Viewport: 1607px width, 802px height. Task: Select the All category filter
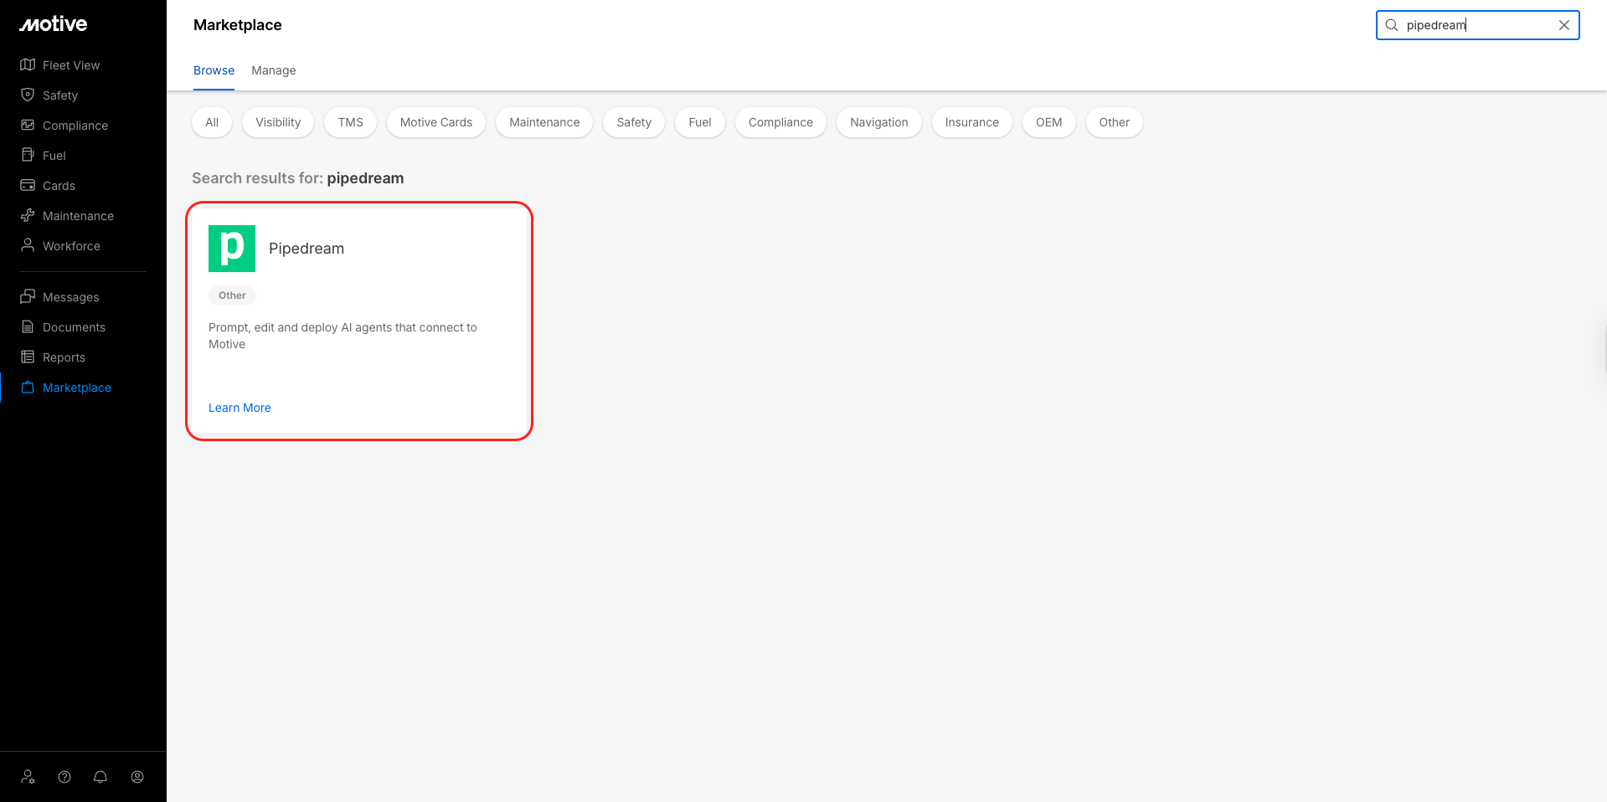tap(211, 122)
